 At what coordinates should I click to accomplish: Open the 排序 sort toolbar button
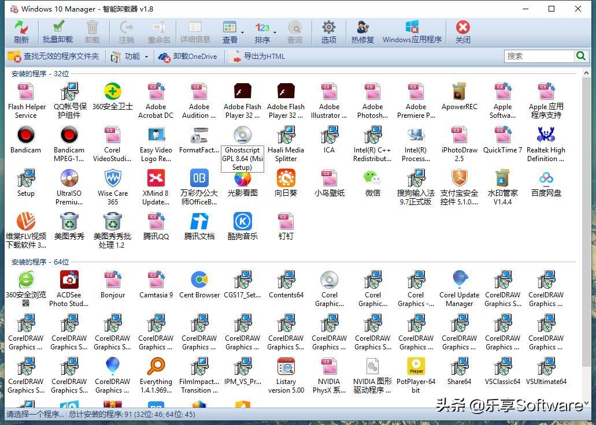(262, 32)
